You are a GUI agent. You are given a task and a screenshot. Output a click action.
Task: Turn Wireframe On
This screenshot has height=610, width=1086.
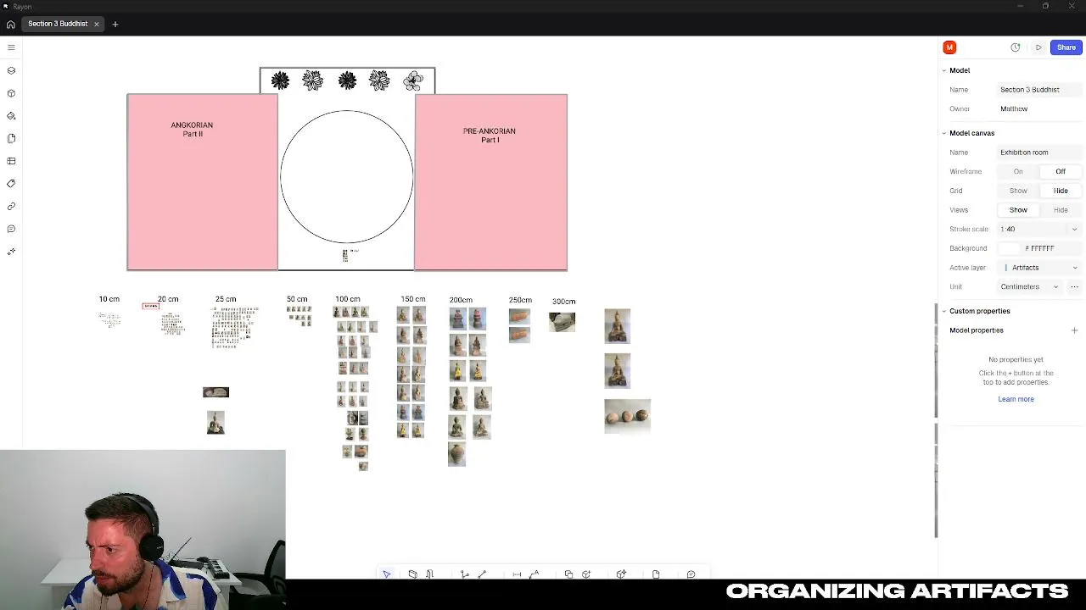click(x=1018, y=171)
